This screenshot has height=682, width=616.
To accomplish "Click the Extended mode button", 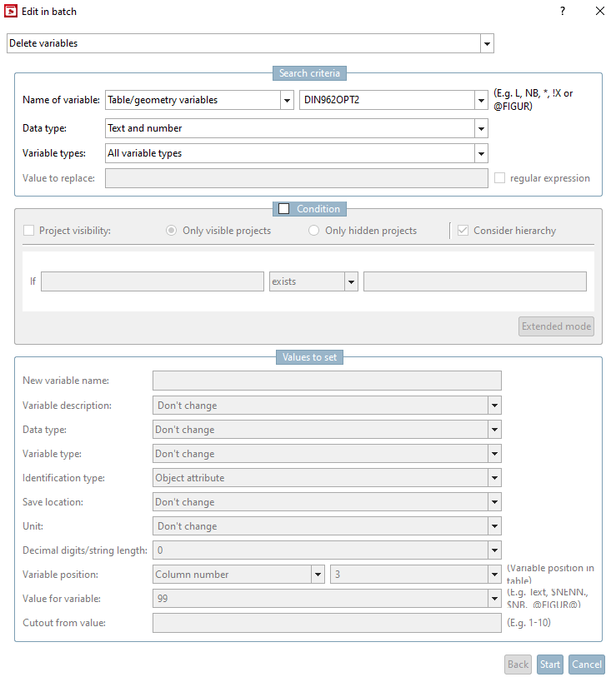I will (556, 326).
